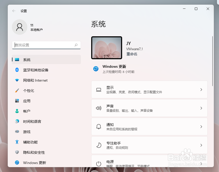This screenshot has width=219, height=172.
Task: Click the search magnifier icon
Action: coord(76,45)
